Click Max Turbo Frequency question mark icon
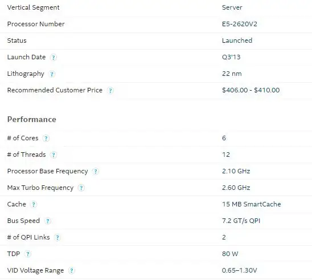This screenshot has height=280, width=312. pos(81,188)
